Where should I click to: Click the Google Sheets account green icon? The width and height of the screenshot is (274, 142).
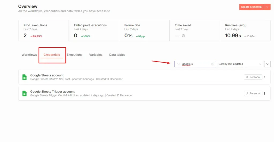[24, 77]
